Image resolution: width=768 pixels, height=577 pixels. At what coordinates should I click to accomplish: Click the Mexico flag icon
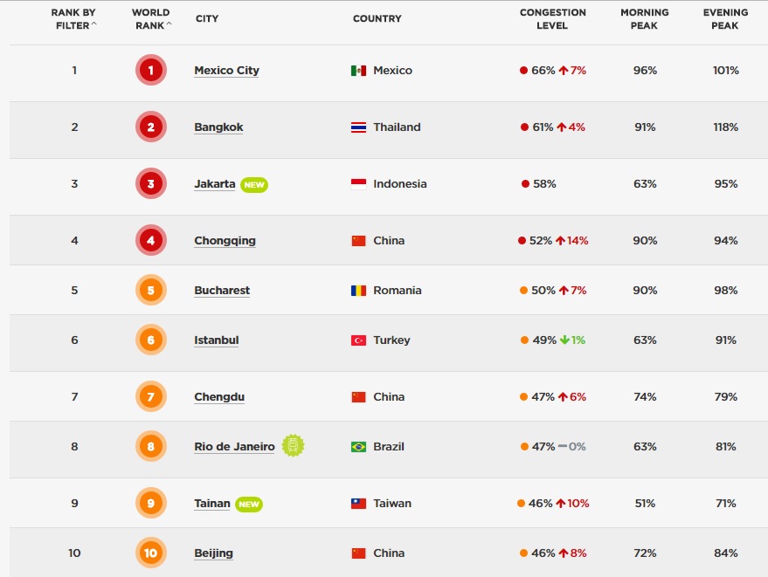358,71
